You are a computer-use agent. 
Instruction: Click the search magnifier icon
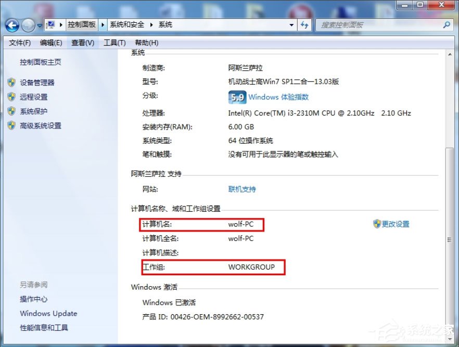pyautogui.click(x=447, y=24)
